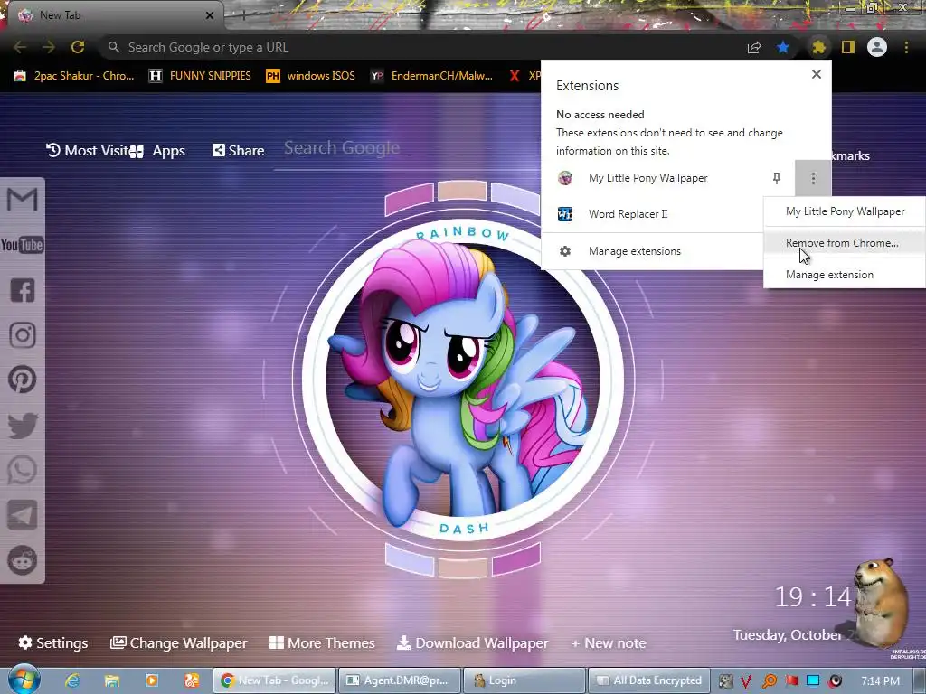Image resolution: width=926 pixels, height=694 pixels.
Task: Click the Apps button
Action: (158, 151)
